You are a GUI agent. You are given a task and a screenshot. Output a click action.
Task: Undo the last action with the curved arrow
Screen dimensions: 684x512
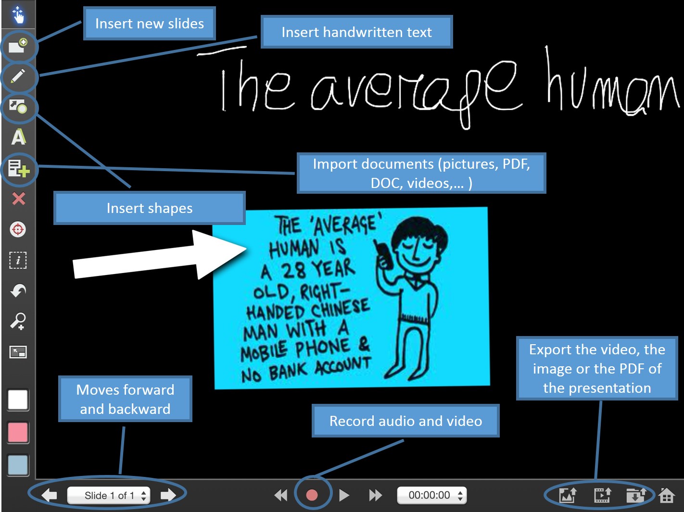click(x=18, y=290)
